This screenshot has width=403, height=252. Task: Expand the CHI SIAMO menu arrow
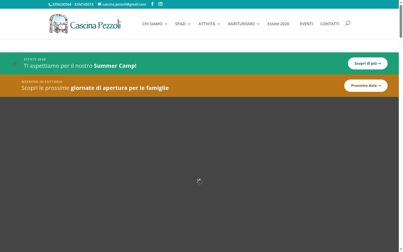[x=166, y=24]
